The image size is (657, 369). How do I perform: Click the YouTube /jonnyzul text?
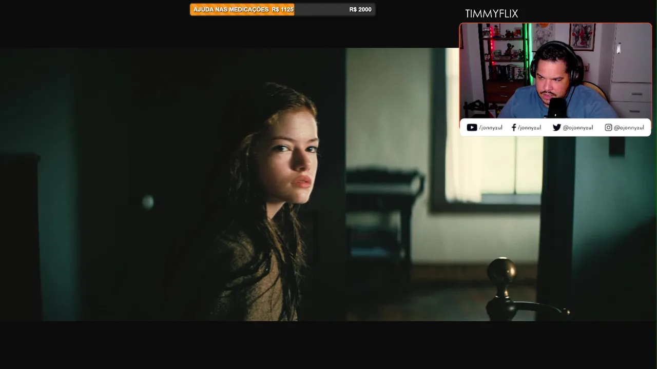pyautogui.click(x=491, y=128)
